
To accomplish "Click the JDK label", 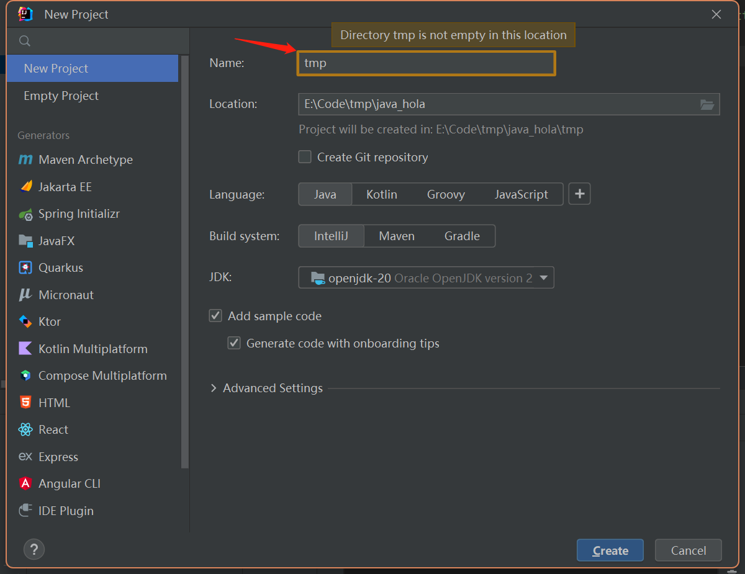I will pyautogui.click(x=220, y=277).
